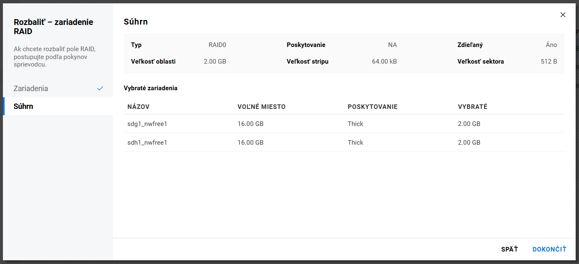The width and height of the screenshot is (579, 264).
Task: Click the 64.00 kB stripe size value
Action: point(384,62)
